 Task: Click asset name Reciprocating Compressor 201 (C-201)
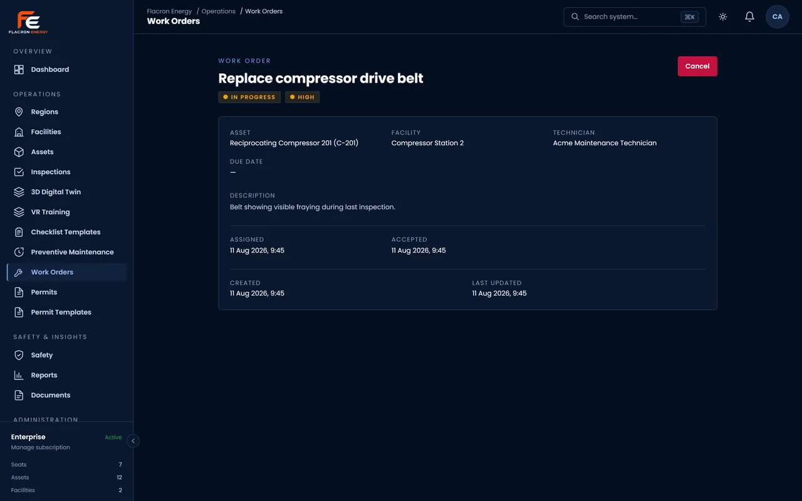tap(294, 143)
